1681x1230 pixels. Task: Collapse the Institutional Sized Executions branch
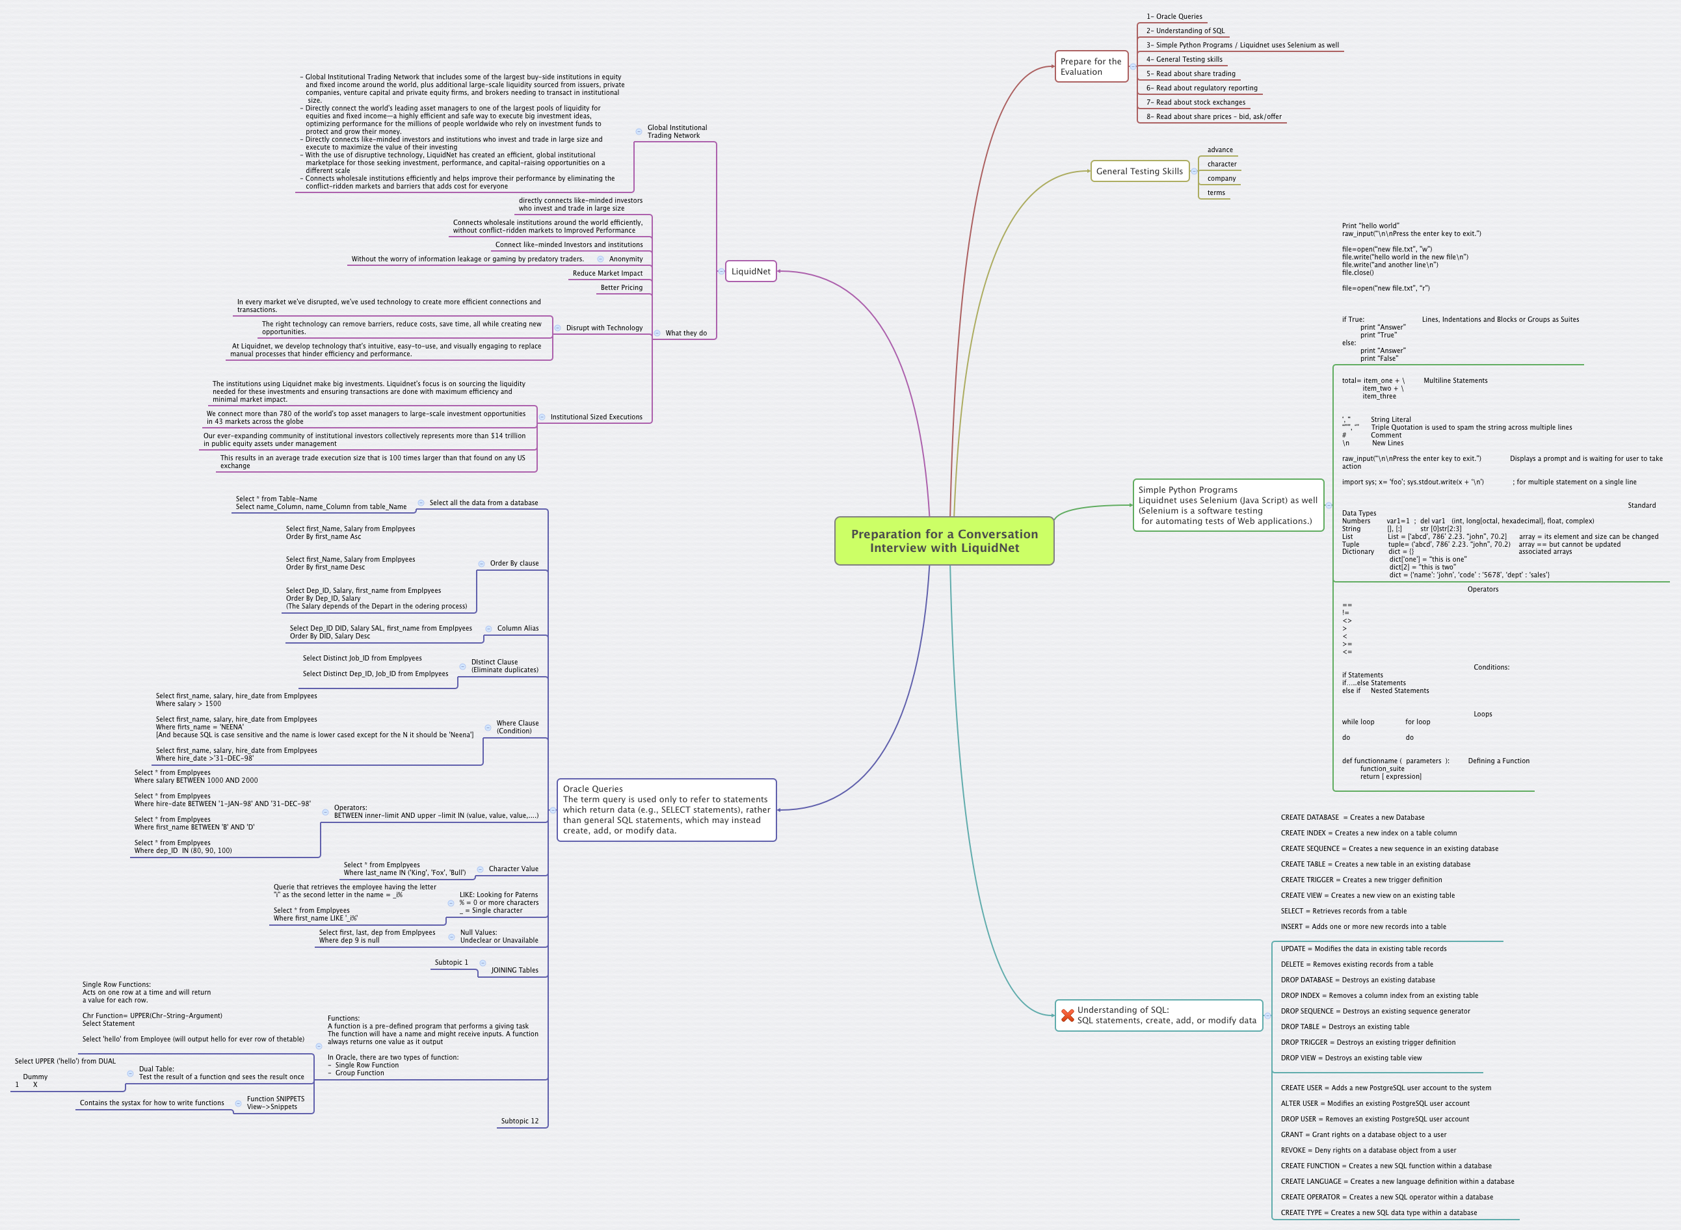(542, 417)
